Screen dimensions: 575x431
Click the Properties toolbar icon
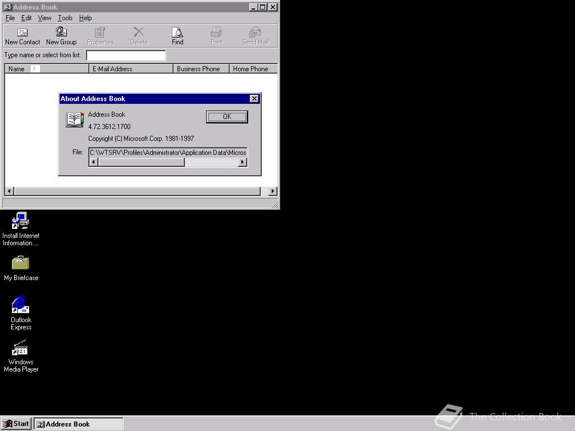tap(100, 36)
